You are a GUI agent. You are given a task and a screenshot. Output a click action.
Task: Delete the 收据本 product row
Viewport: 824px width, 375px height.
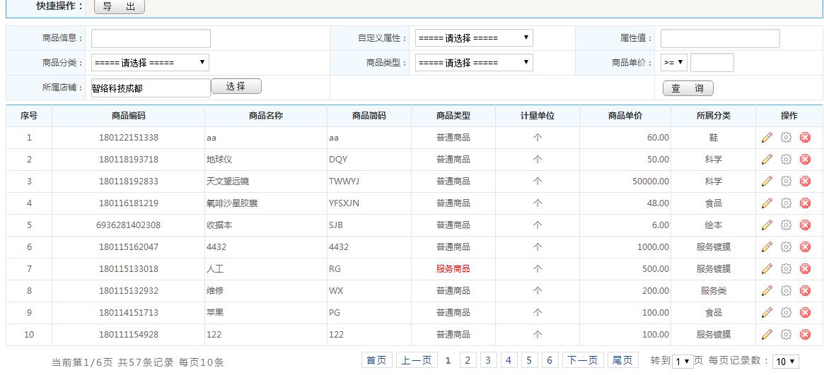click(x=805, y=225)
